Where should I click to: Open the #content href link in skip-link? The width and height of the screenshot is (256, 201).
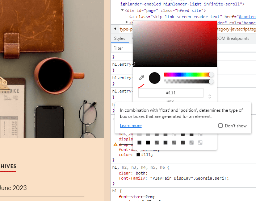(247, 17)
